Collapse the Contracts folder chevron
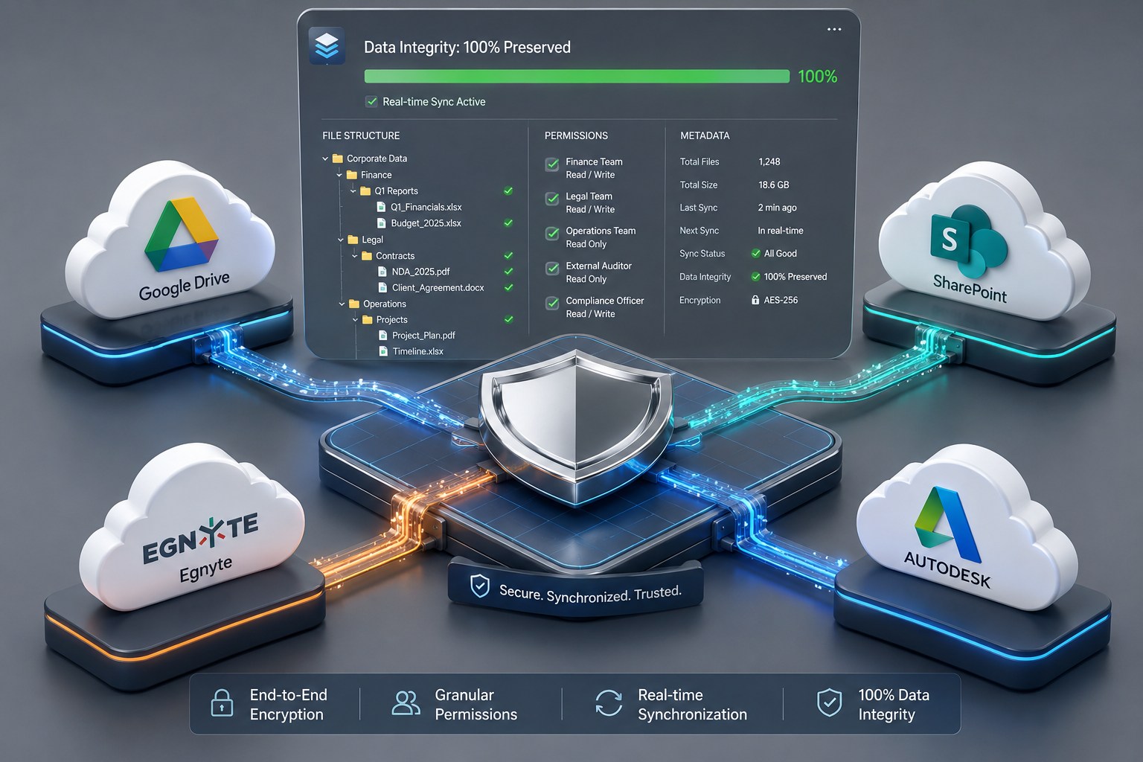This screenshot has width=1143, height=762. pyautogui.click(x=355, y=256)
